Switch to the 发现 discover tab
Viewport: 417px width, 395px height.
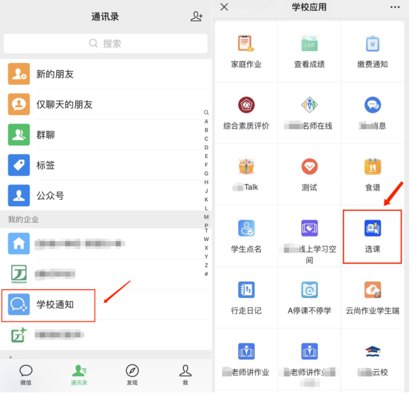click(132, 375)
